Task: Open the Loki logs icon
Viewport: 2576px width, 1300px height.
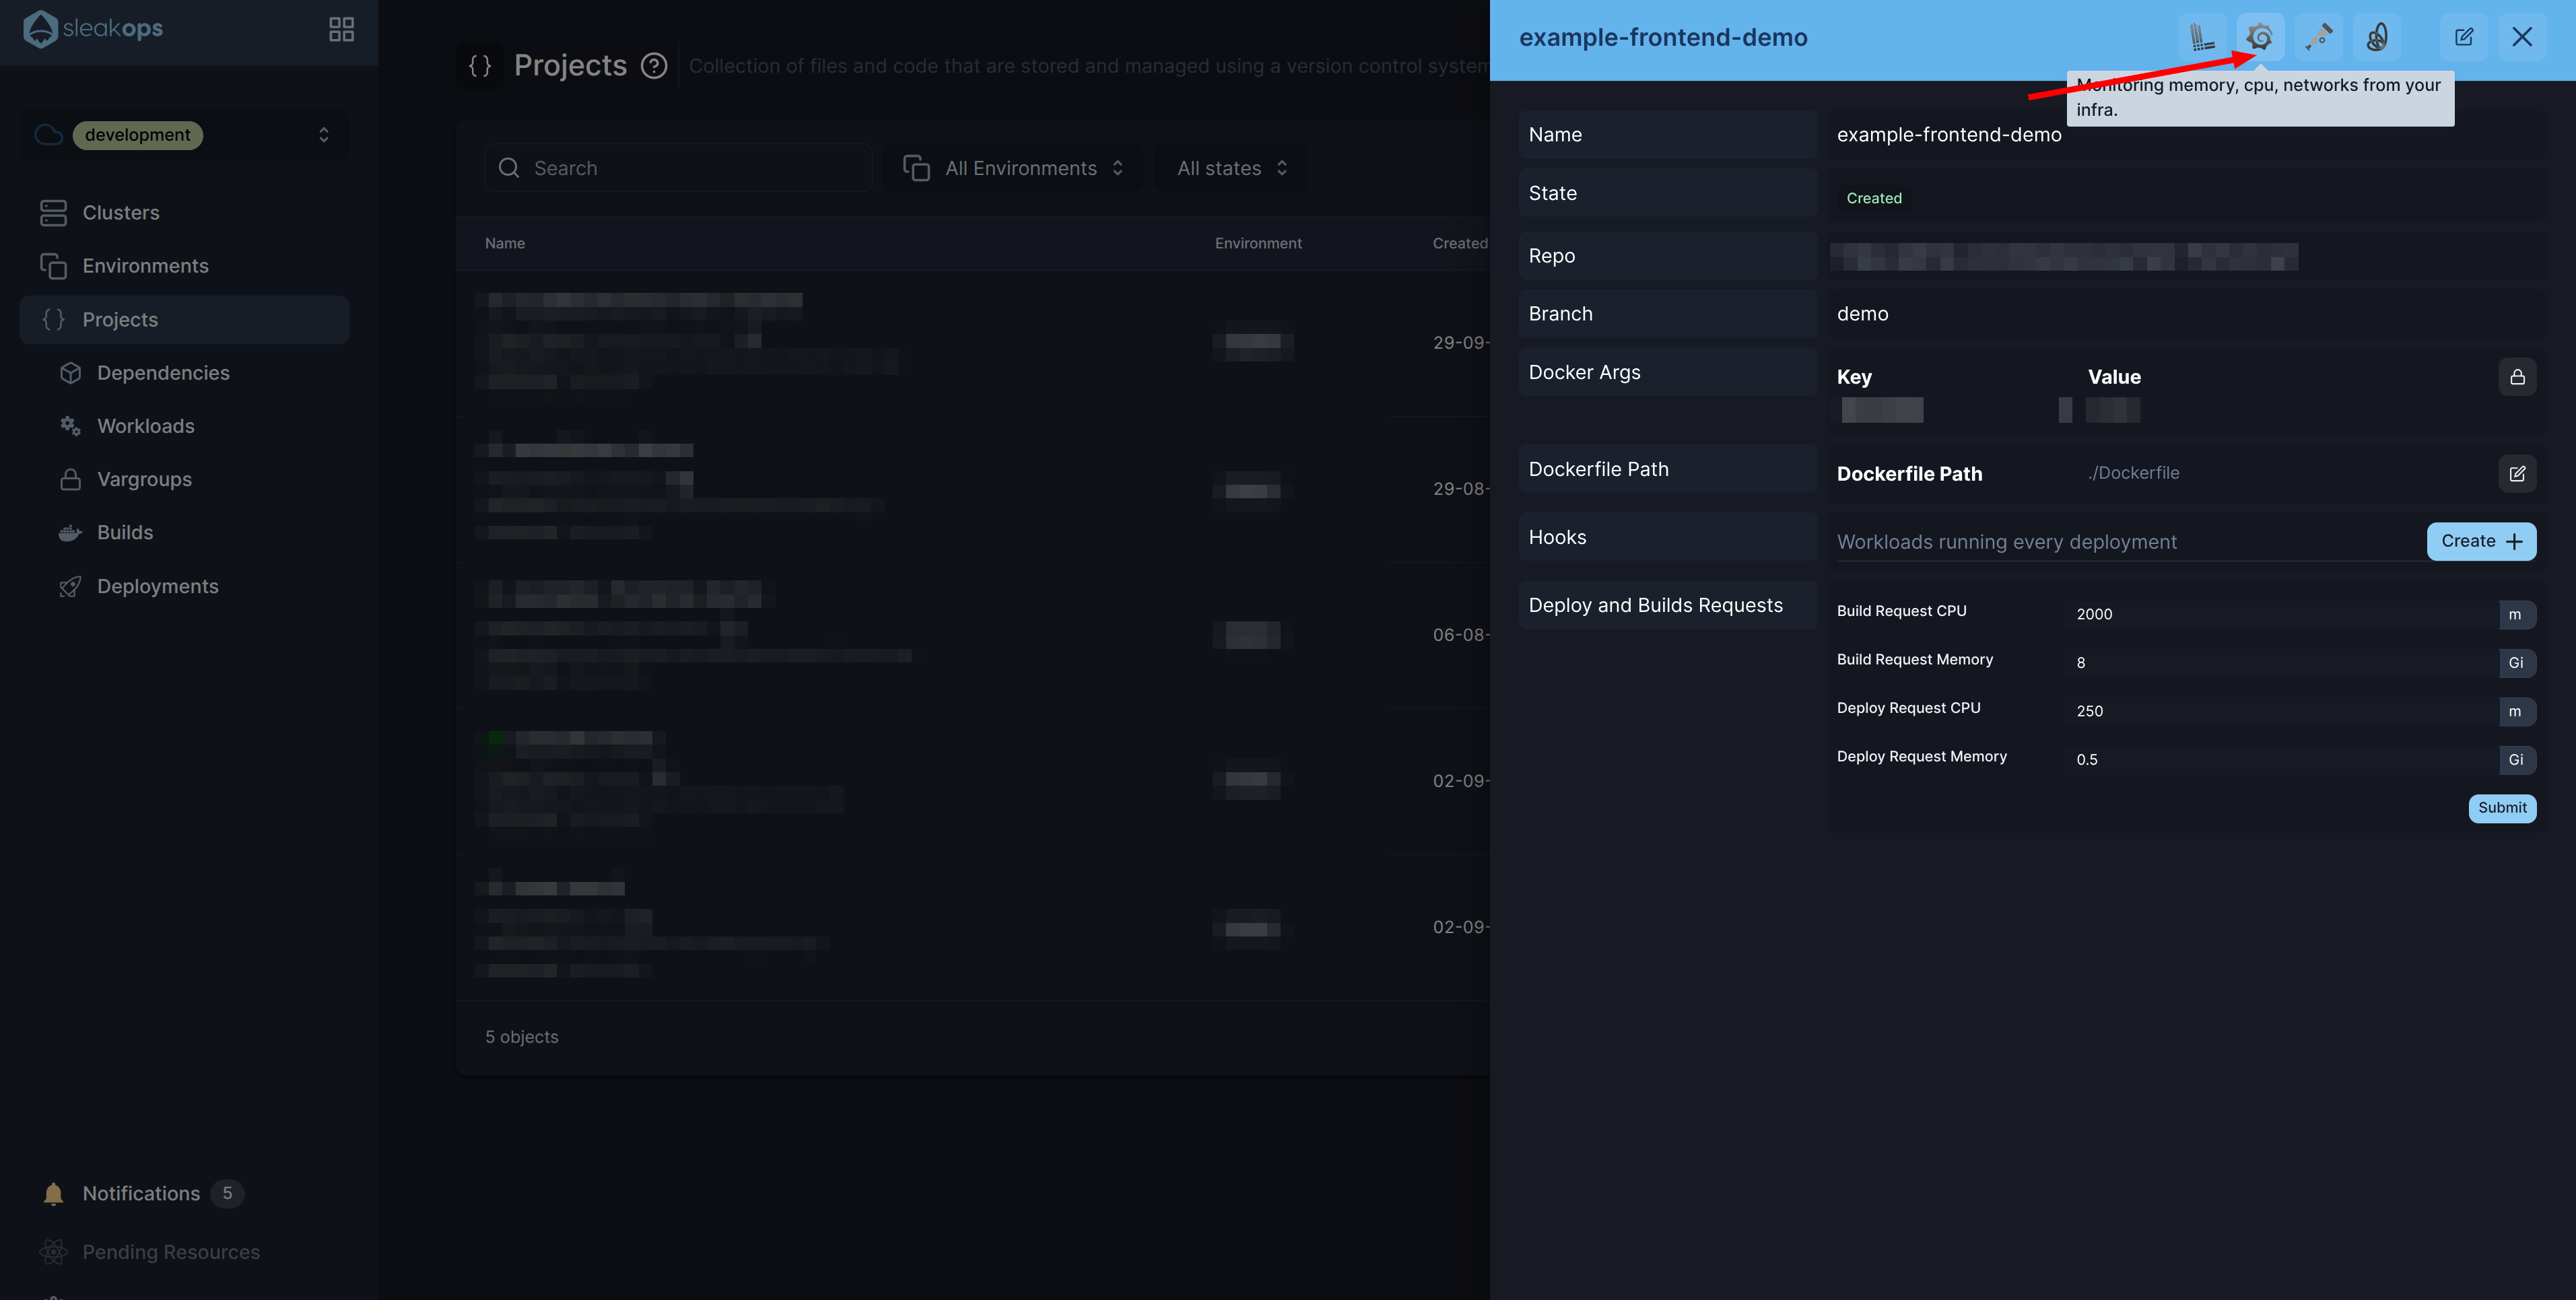Action: point(2201,37)
